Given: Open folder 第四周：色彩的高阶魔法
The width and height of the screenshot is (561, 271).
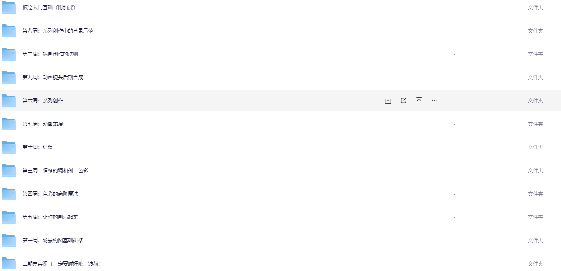Looking at the screenshot, I should pos(50,194).
